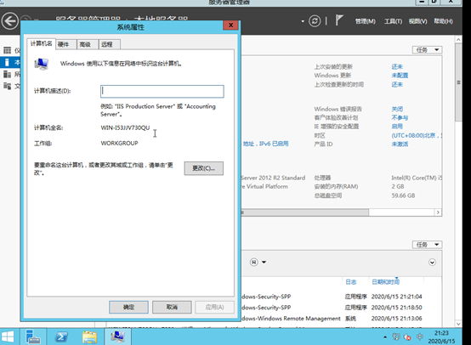Expand the events filter chevron button
The height and width of the screenshot is (345, 471).
tap(432, 263)
